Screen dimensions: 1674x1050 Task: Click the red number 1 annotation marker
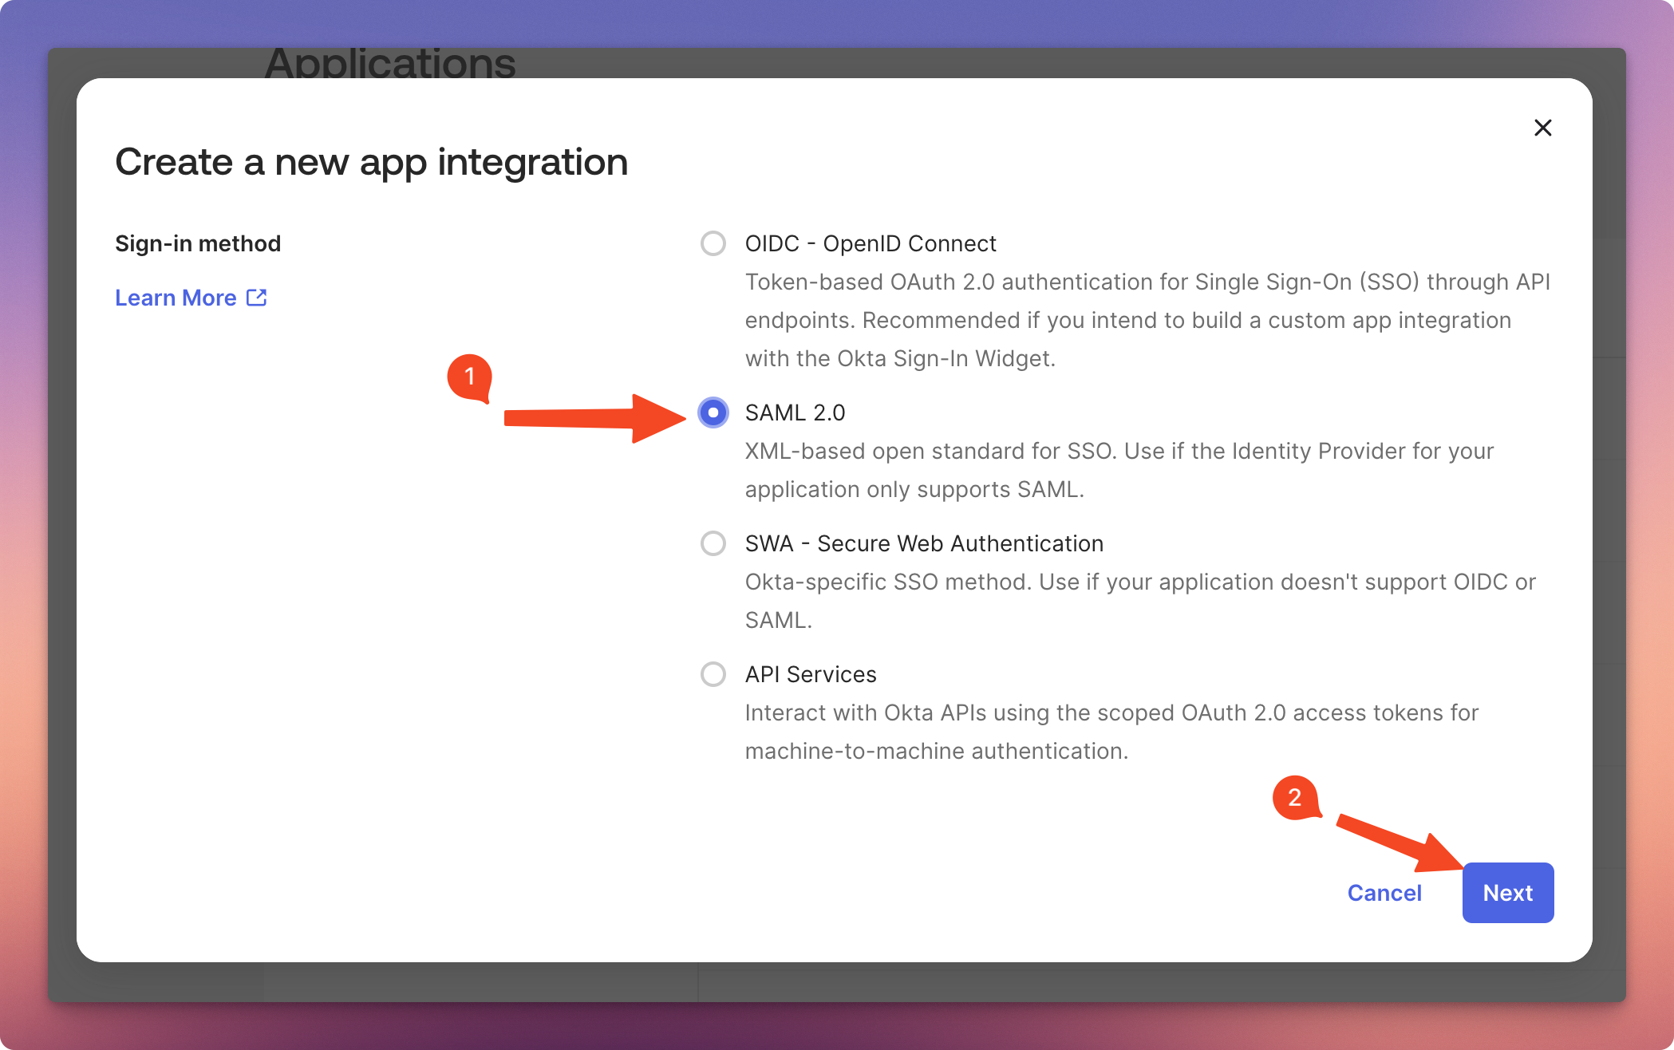click(x=469, y=376)
